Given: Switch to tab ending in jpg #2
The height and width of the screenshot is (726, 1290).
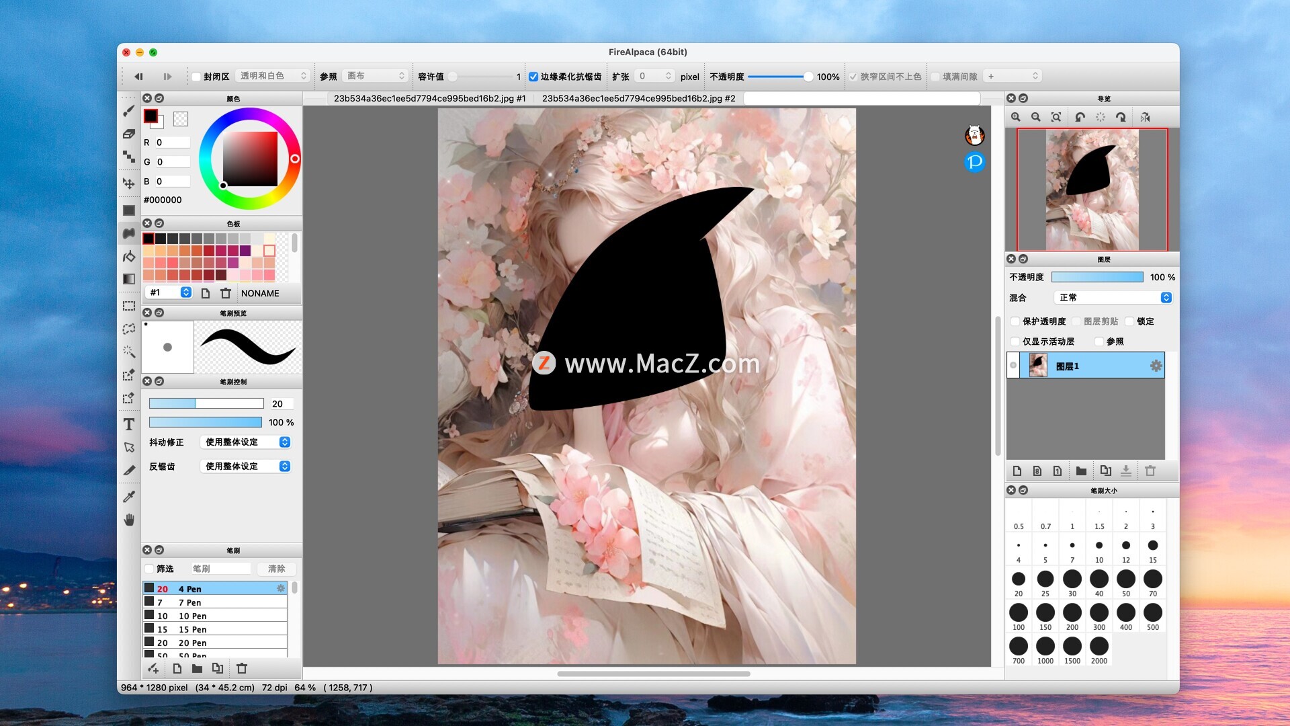Looking at the screenshot, I should coord(638,98).
